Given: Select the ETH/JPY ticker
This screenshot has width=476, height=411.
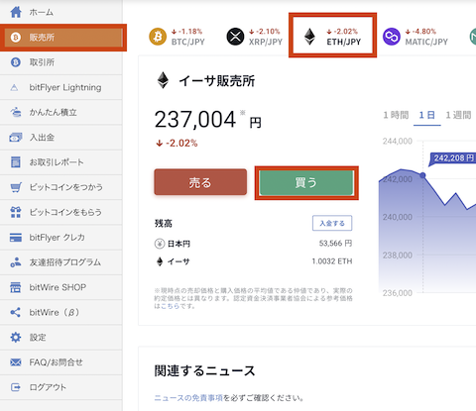Looking at the screenshot, I should tap(332, 36).
